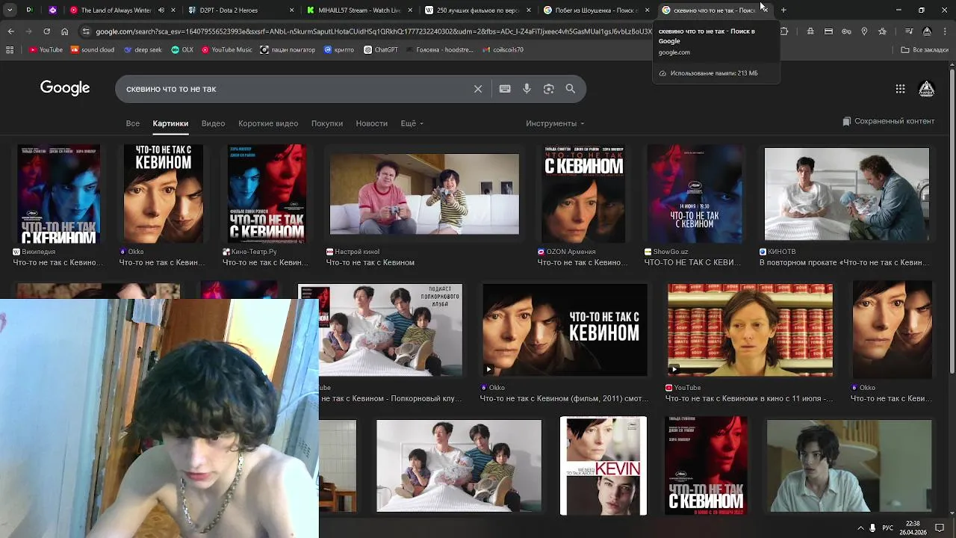Open the Новости tab

point(372,123)
